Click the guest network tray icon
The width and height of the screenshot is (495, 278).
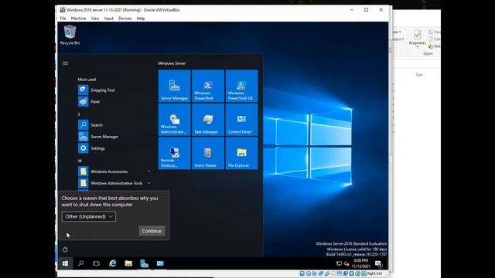(339, 263)
